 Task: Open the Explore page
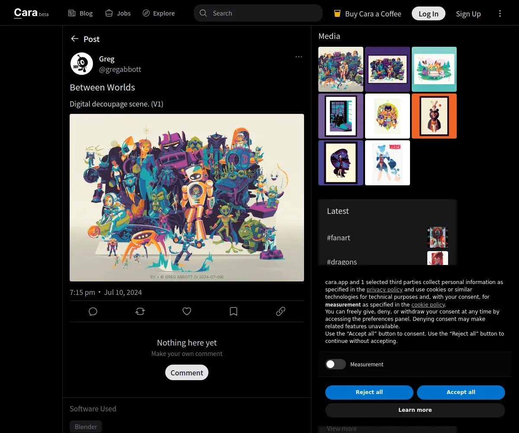pos(158,13)
